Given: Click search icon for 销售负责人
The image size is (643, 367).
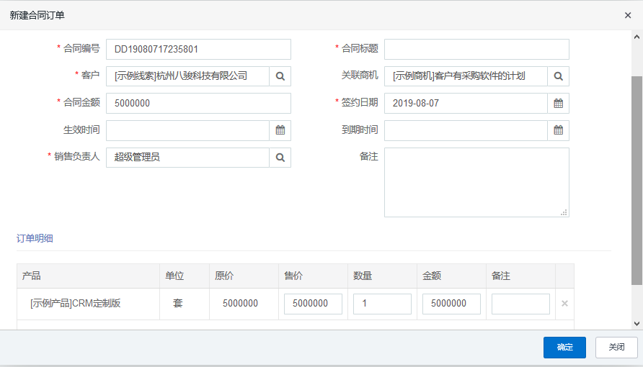Looking at the screenshot, I should point(280,158).
